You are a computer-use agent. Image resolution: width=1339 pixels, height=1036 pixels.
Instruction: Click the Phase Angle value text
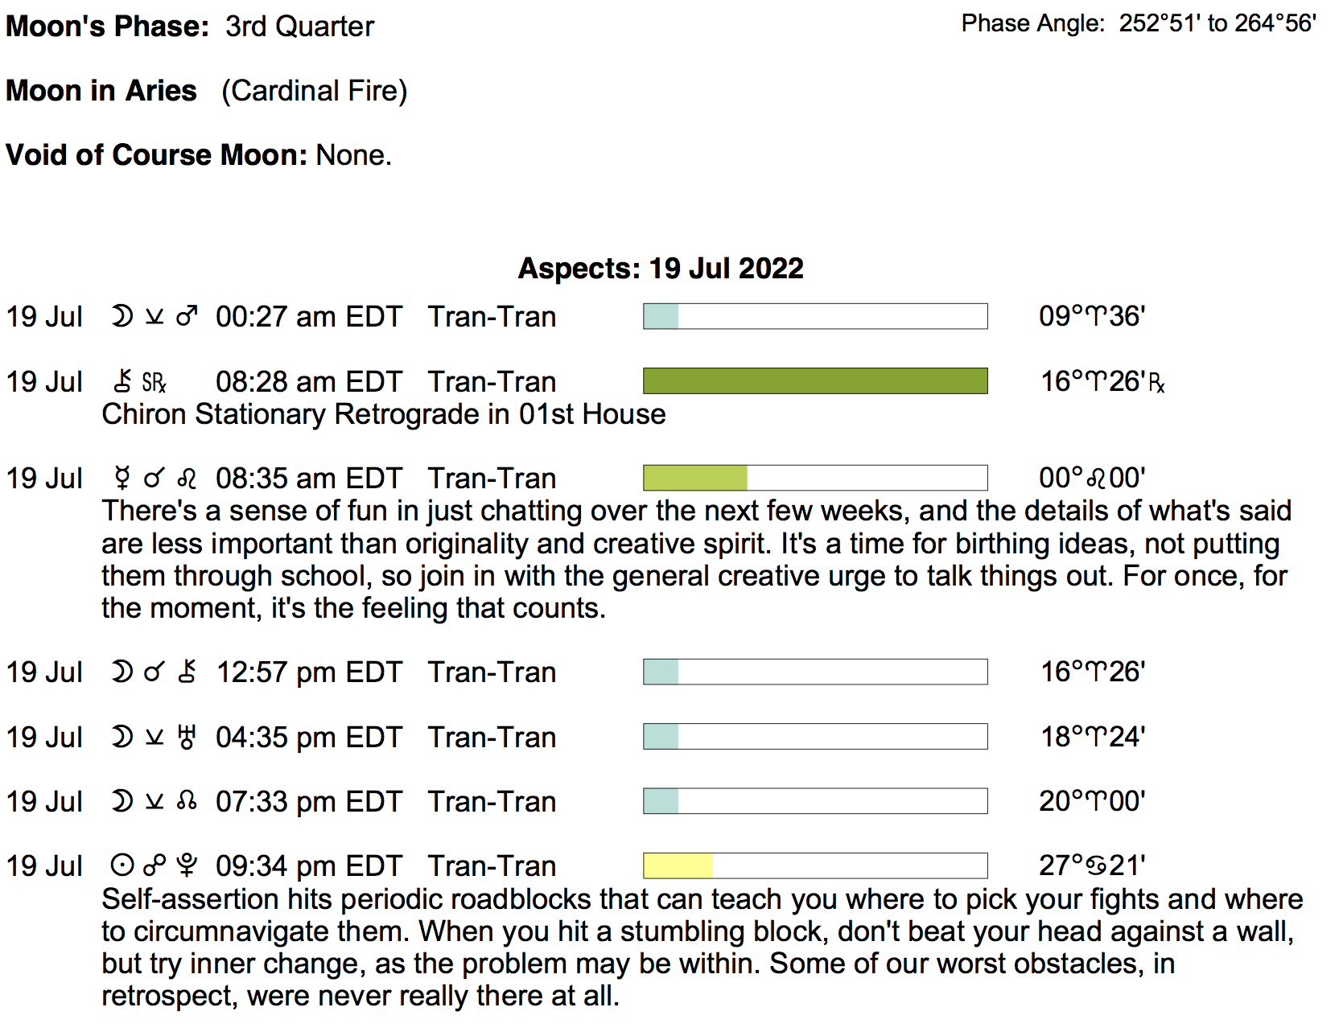click(1217, 23)
